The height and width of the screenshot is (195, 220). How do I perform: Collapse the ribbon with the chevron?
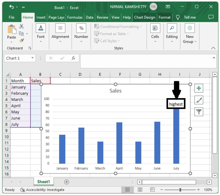click(213, 48)
